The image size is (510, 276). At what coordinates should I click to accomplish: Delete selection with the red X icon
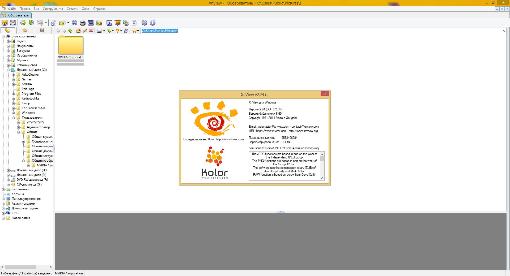click(x=91, y=31)
